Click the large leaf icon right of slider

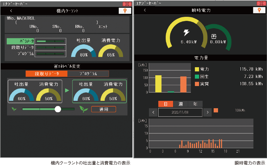click(84, 109)
